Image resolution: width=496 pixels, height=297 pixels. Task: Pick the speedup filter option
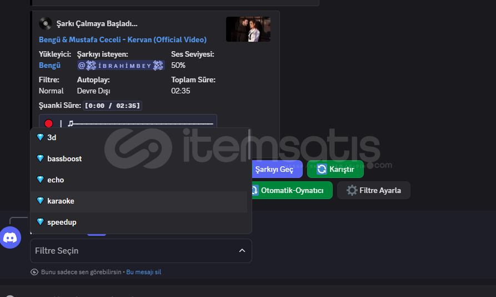point(138,222)
